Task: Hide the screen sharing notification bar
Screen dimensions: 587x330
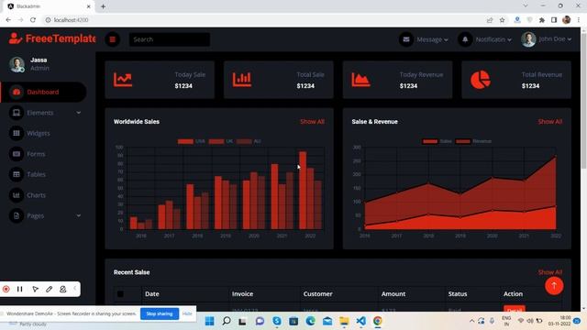Action: 187,313
